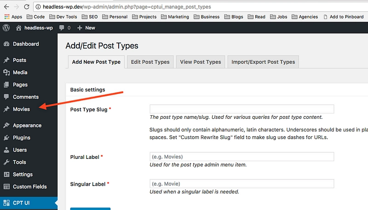Focus the Singular Label text field

(241, 183)
